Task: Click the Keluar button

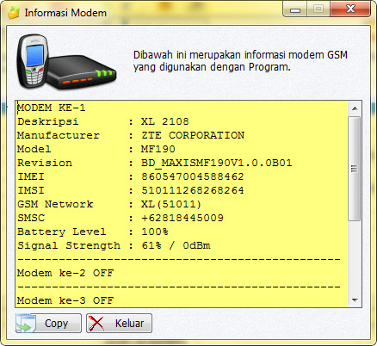Action: click(x=119, y=324)
